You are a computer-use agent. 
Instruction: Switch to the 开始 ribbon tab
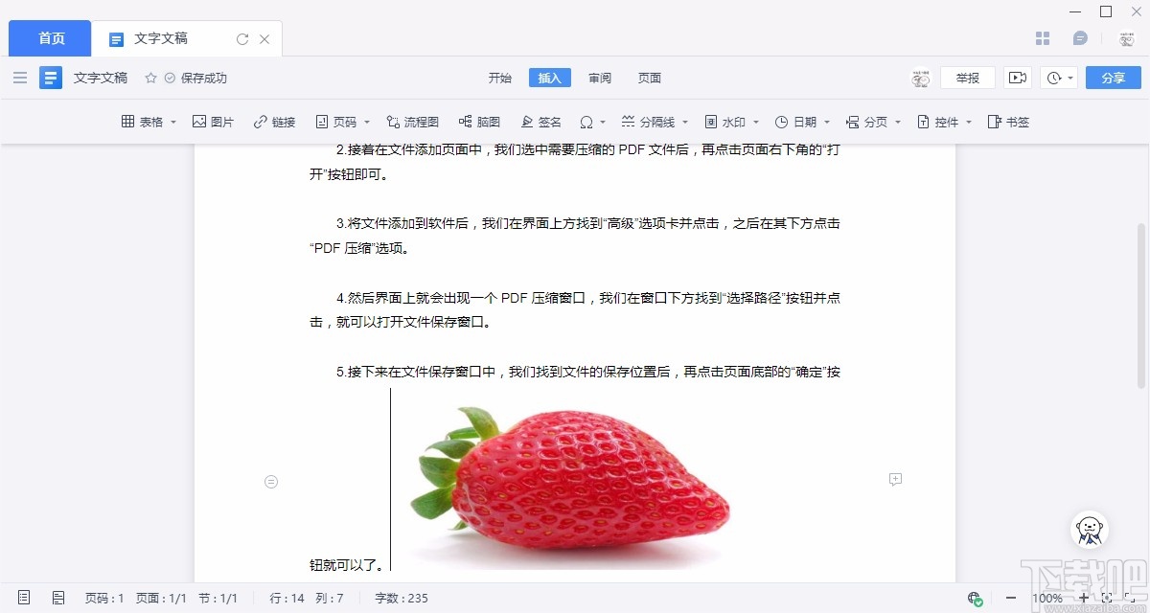500,78
